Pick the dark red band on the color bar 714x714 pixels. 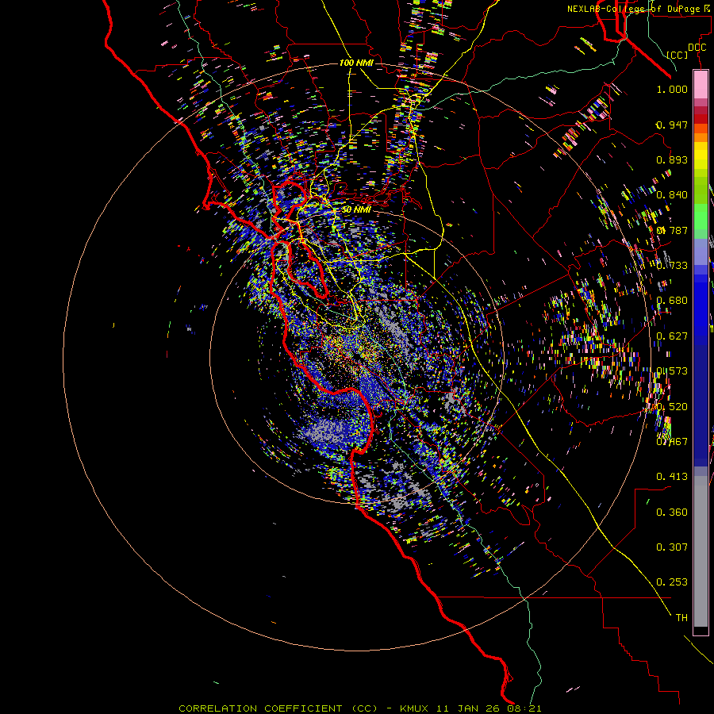(701, 118)
